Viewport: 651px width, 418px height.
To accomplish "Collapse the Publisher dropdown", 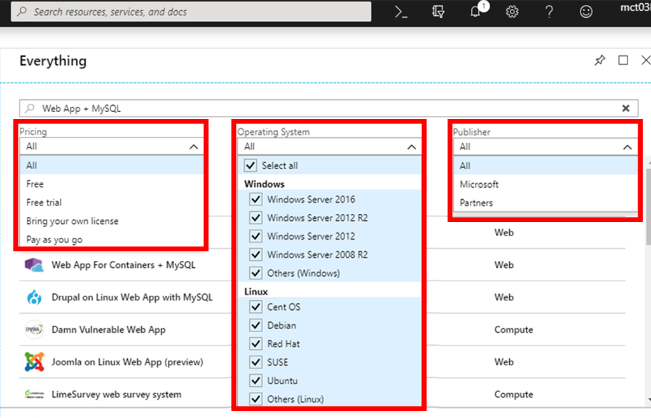I will tap(627, 147).
